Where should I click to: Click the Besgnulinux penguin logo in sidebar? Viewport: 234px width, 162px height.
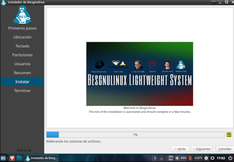coord(22,15)
